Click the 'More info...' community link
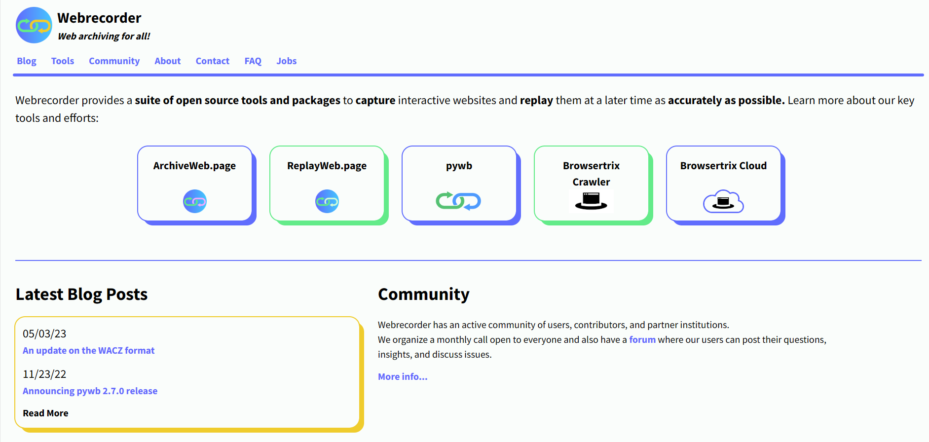 pyautogui.click(x=403, y=376)
